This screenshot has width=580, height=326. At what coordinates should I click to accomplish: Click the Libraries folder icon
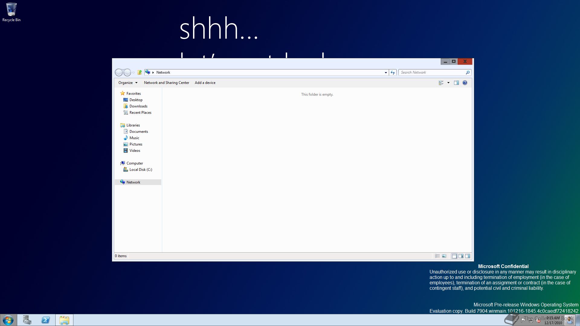(x=122, y=125)
